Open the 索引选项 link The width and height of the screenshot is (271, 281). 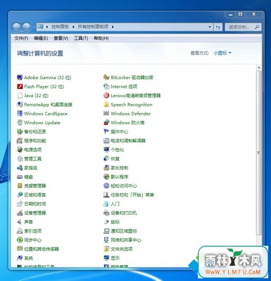click(x=33, y=231)
